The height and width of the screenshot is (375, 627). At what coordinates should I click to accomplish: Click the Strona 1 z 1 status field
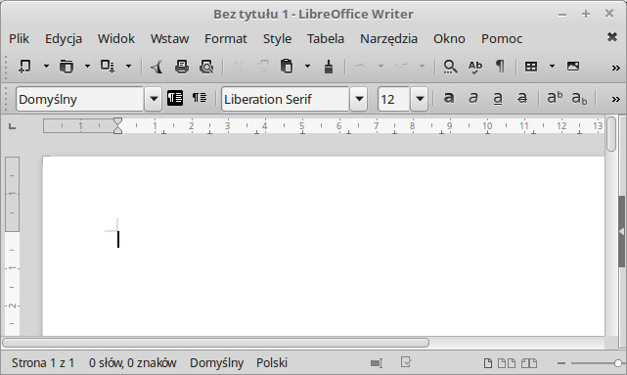click(x=43, y=363)
